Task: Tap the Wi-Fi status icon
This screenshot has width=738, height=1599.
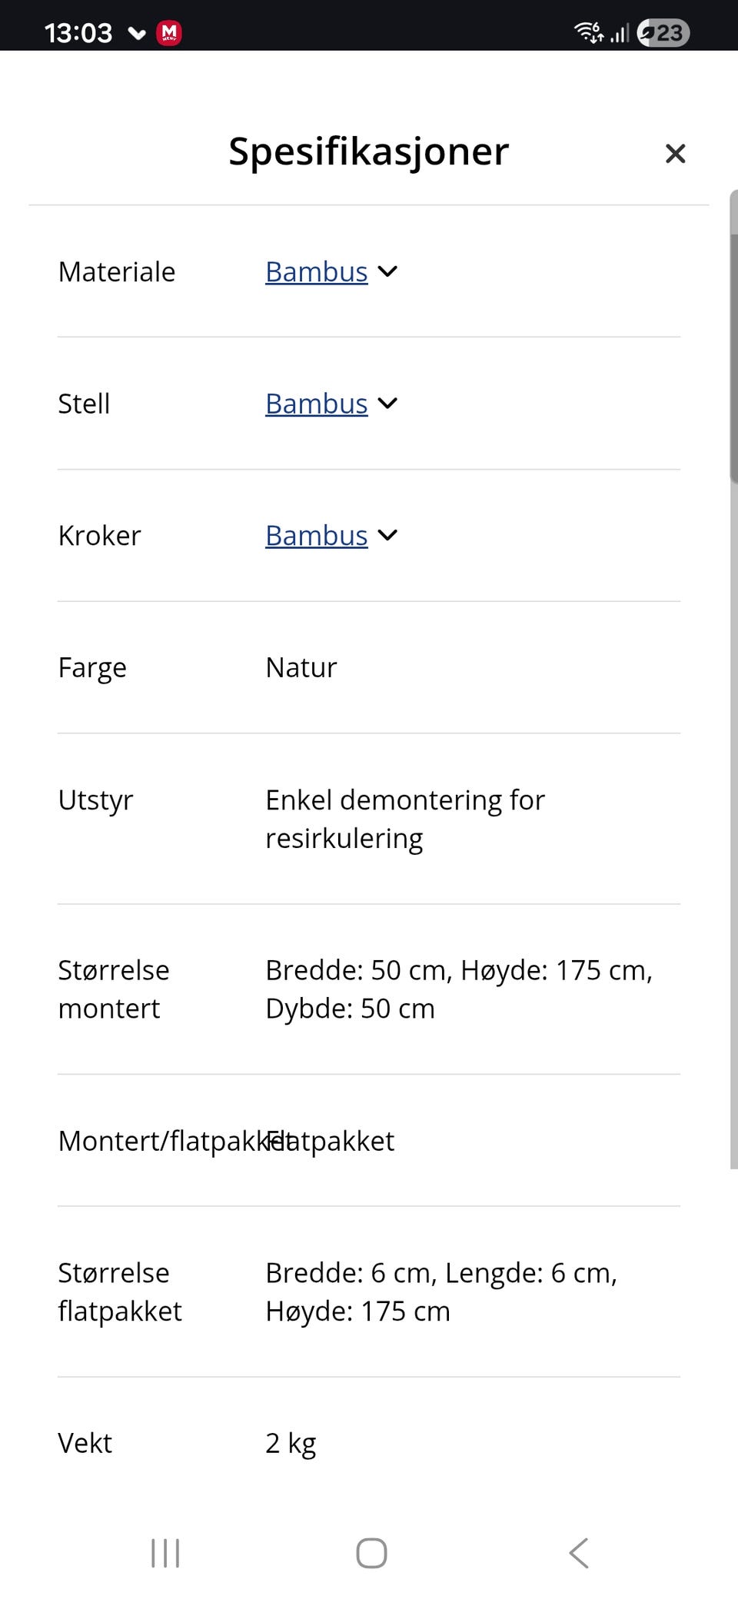Action: click(x=589, y=32)
